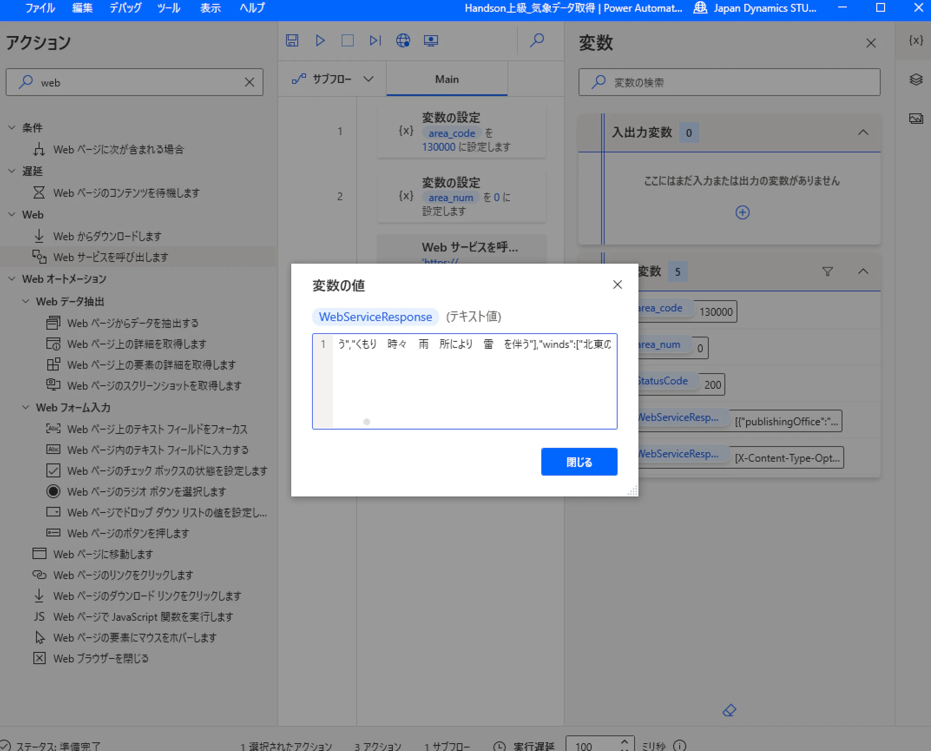The image size is (931, 751).
Task: Increase run delay with stepper up arrow
Action: tap(624, 741)
